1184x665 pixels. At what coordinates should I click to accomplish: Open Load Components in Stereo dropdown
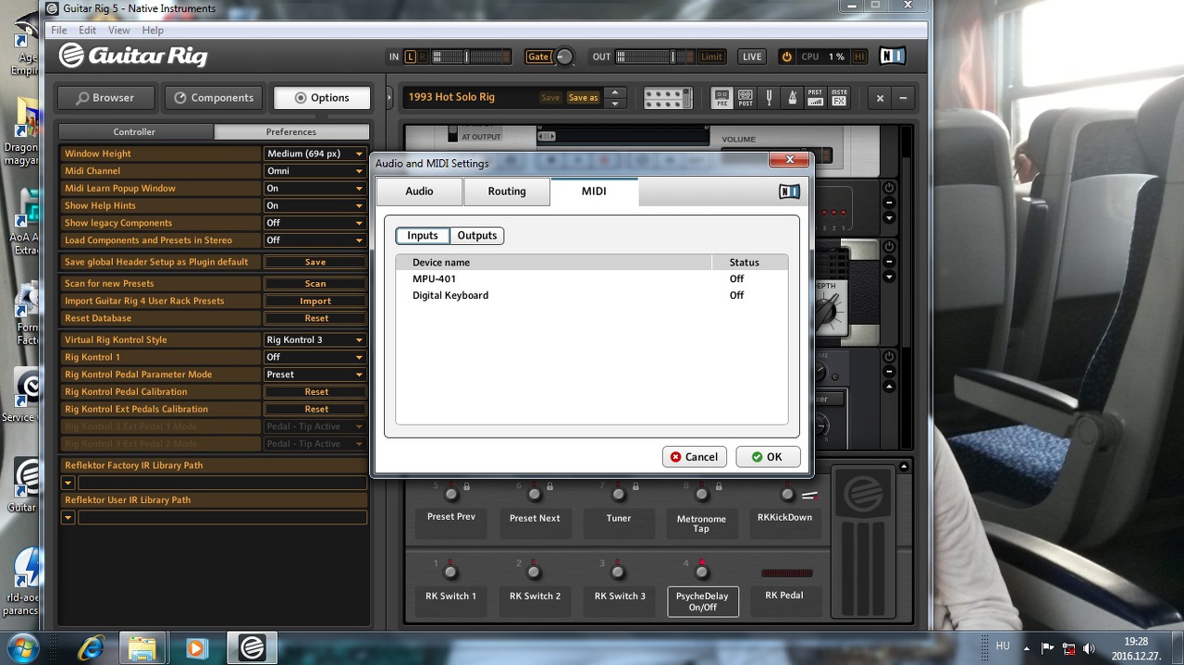(314, 240)
